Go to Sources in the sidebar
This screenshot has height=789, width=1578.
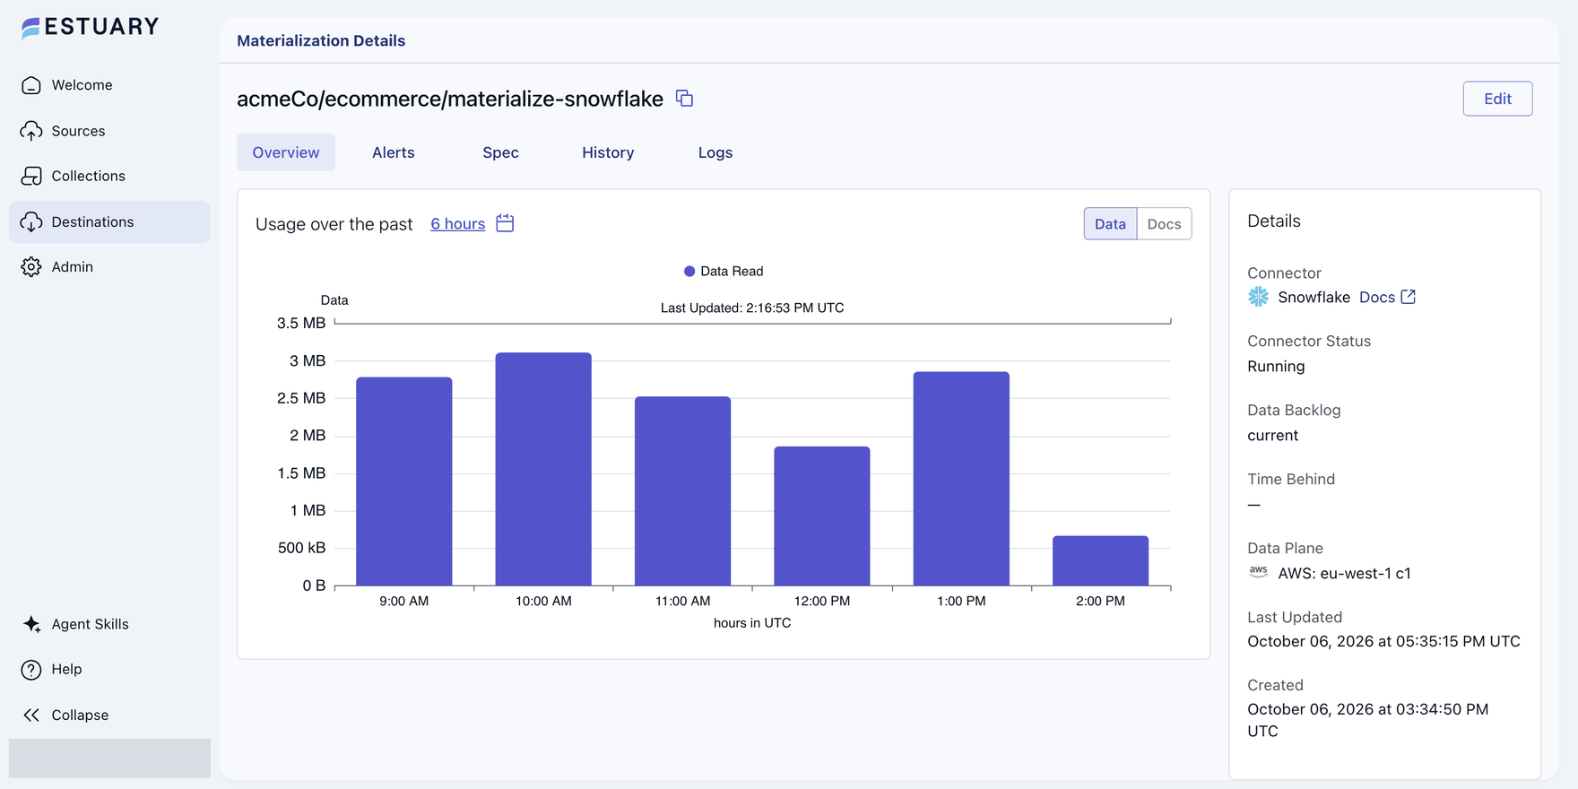tap(109, 131)
